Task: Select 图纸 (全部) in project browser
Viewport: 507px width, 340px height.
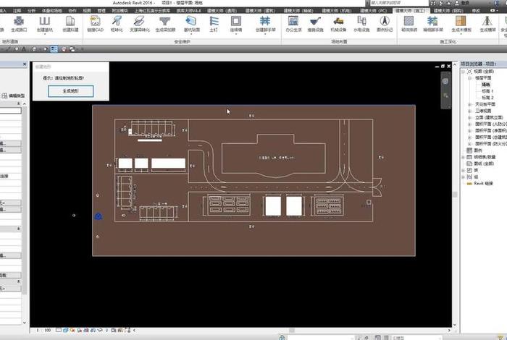Action: (484, 163)
